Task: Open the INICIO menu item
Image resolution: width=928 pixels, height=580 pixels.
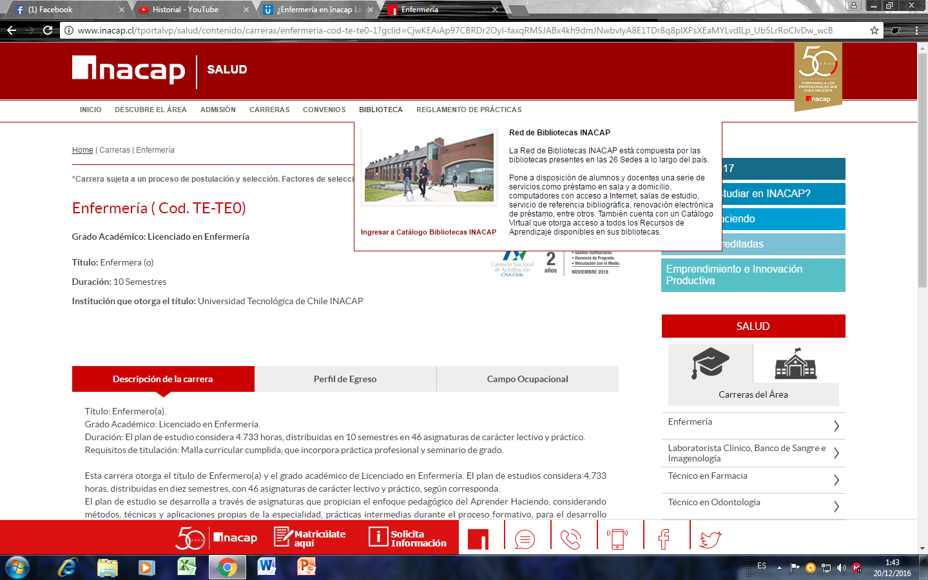Action: click(x=90, y=110)
